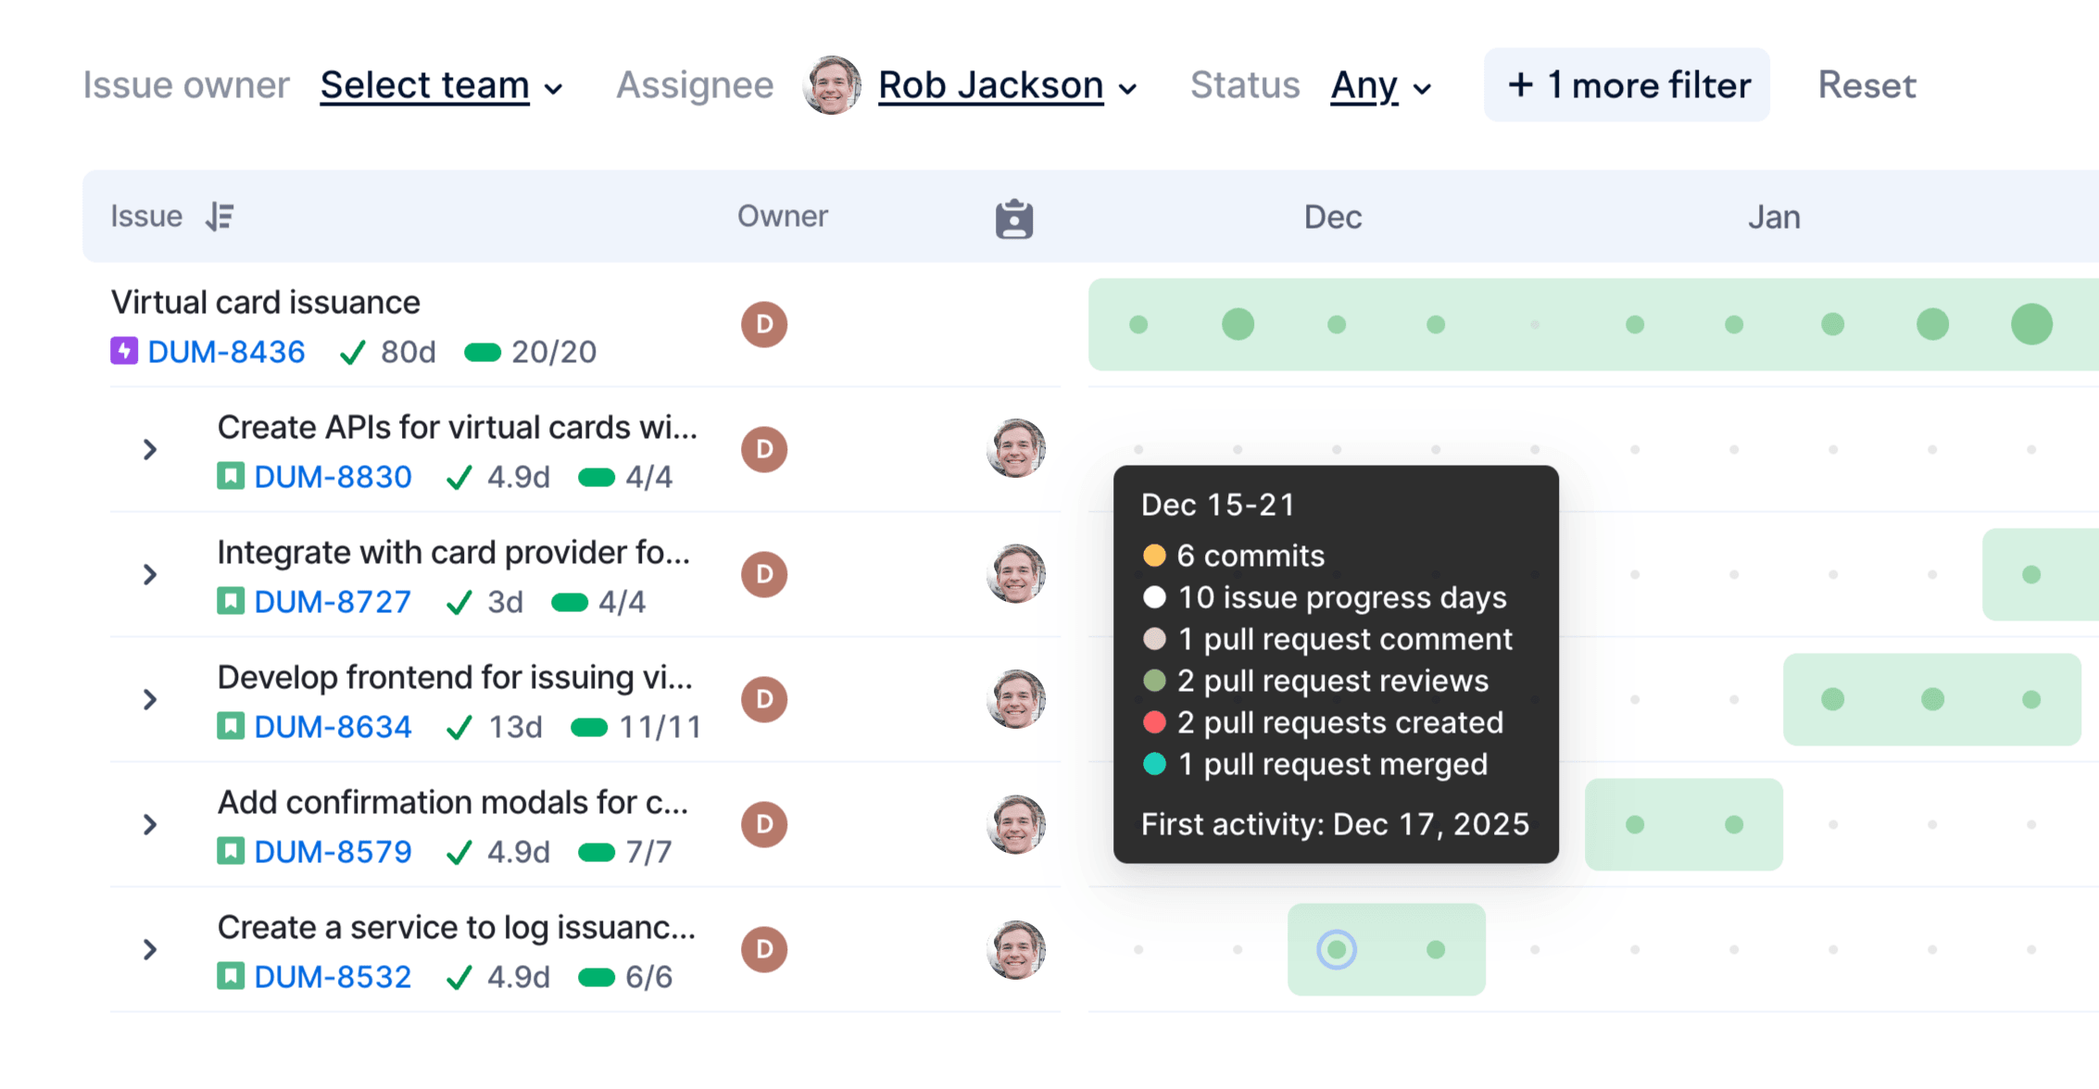Click the green story icon beside DUM-8830
Screen dimensions: 2099x1089
[231, 477]
